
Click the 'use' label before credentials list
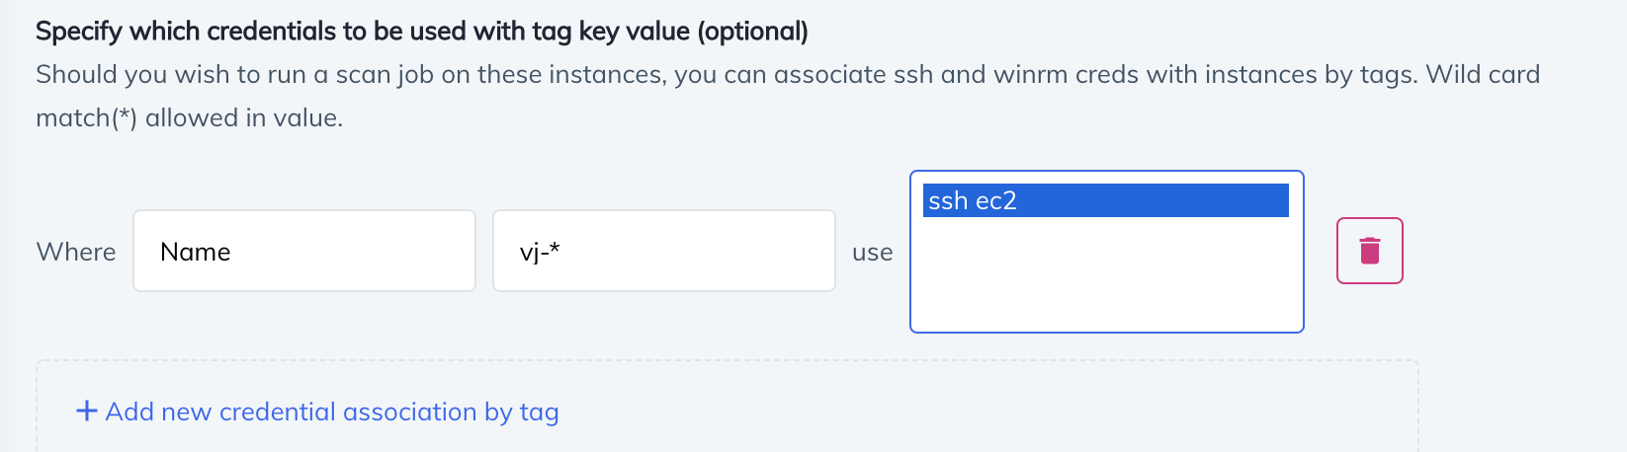(872, 253)
